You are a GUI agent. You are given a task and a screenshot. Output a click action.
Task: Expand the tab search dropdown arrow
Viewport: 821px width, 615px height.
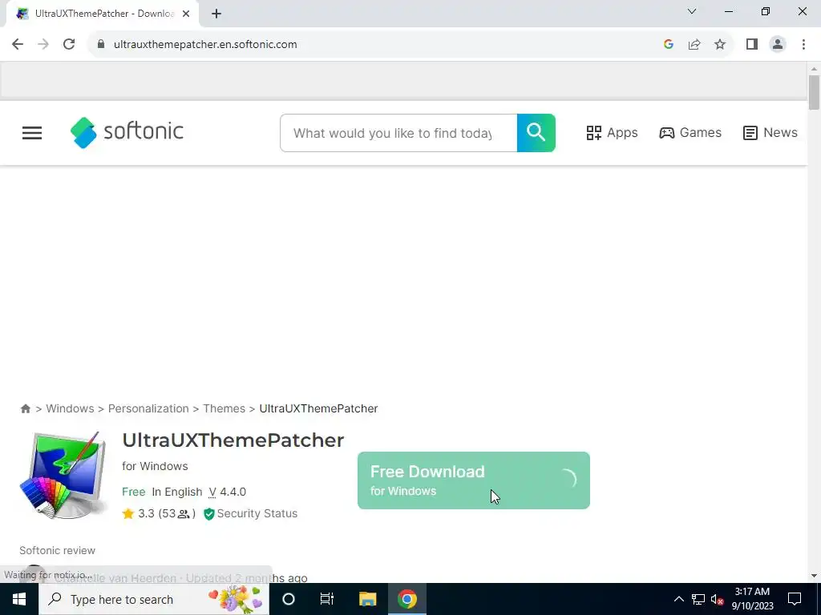pyautogui.click(x=692, y=11)
